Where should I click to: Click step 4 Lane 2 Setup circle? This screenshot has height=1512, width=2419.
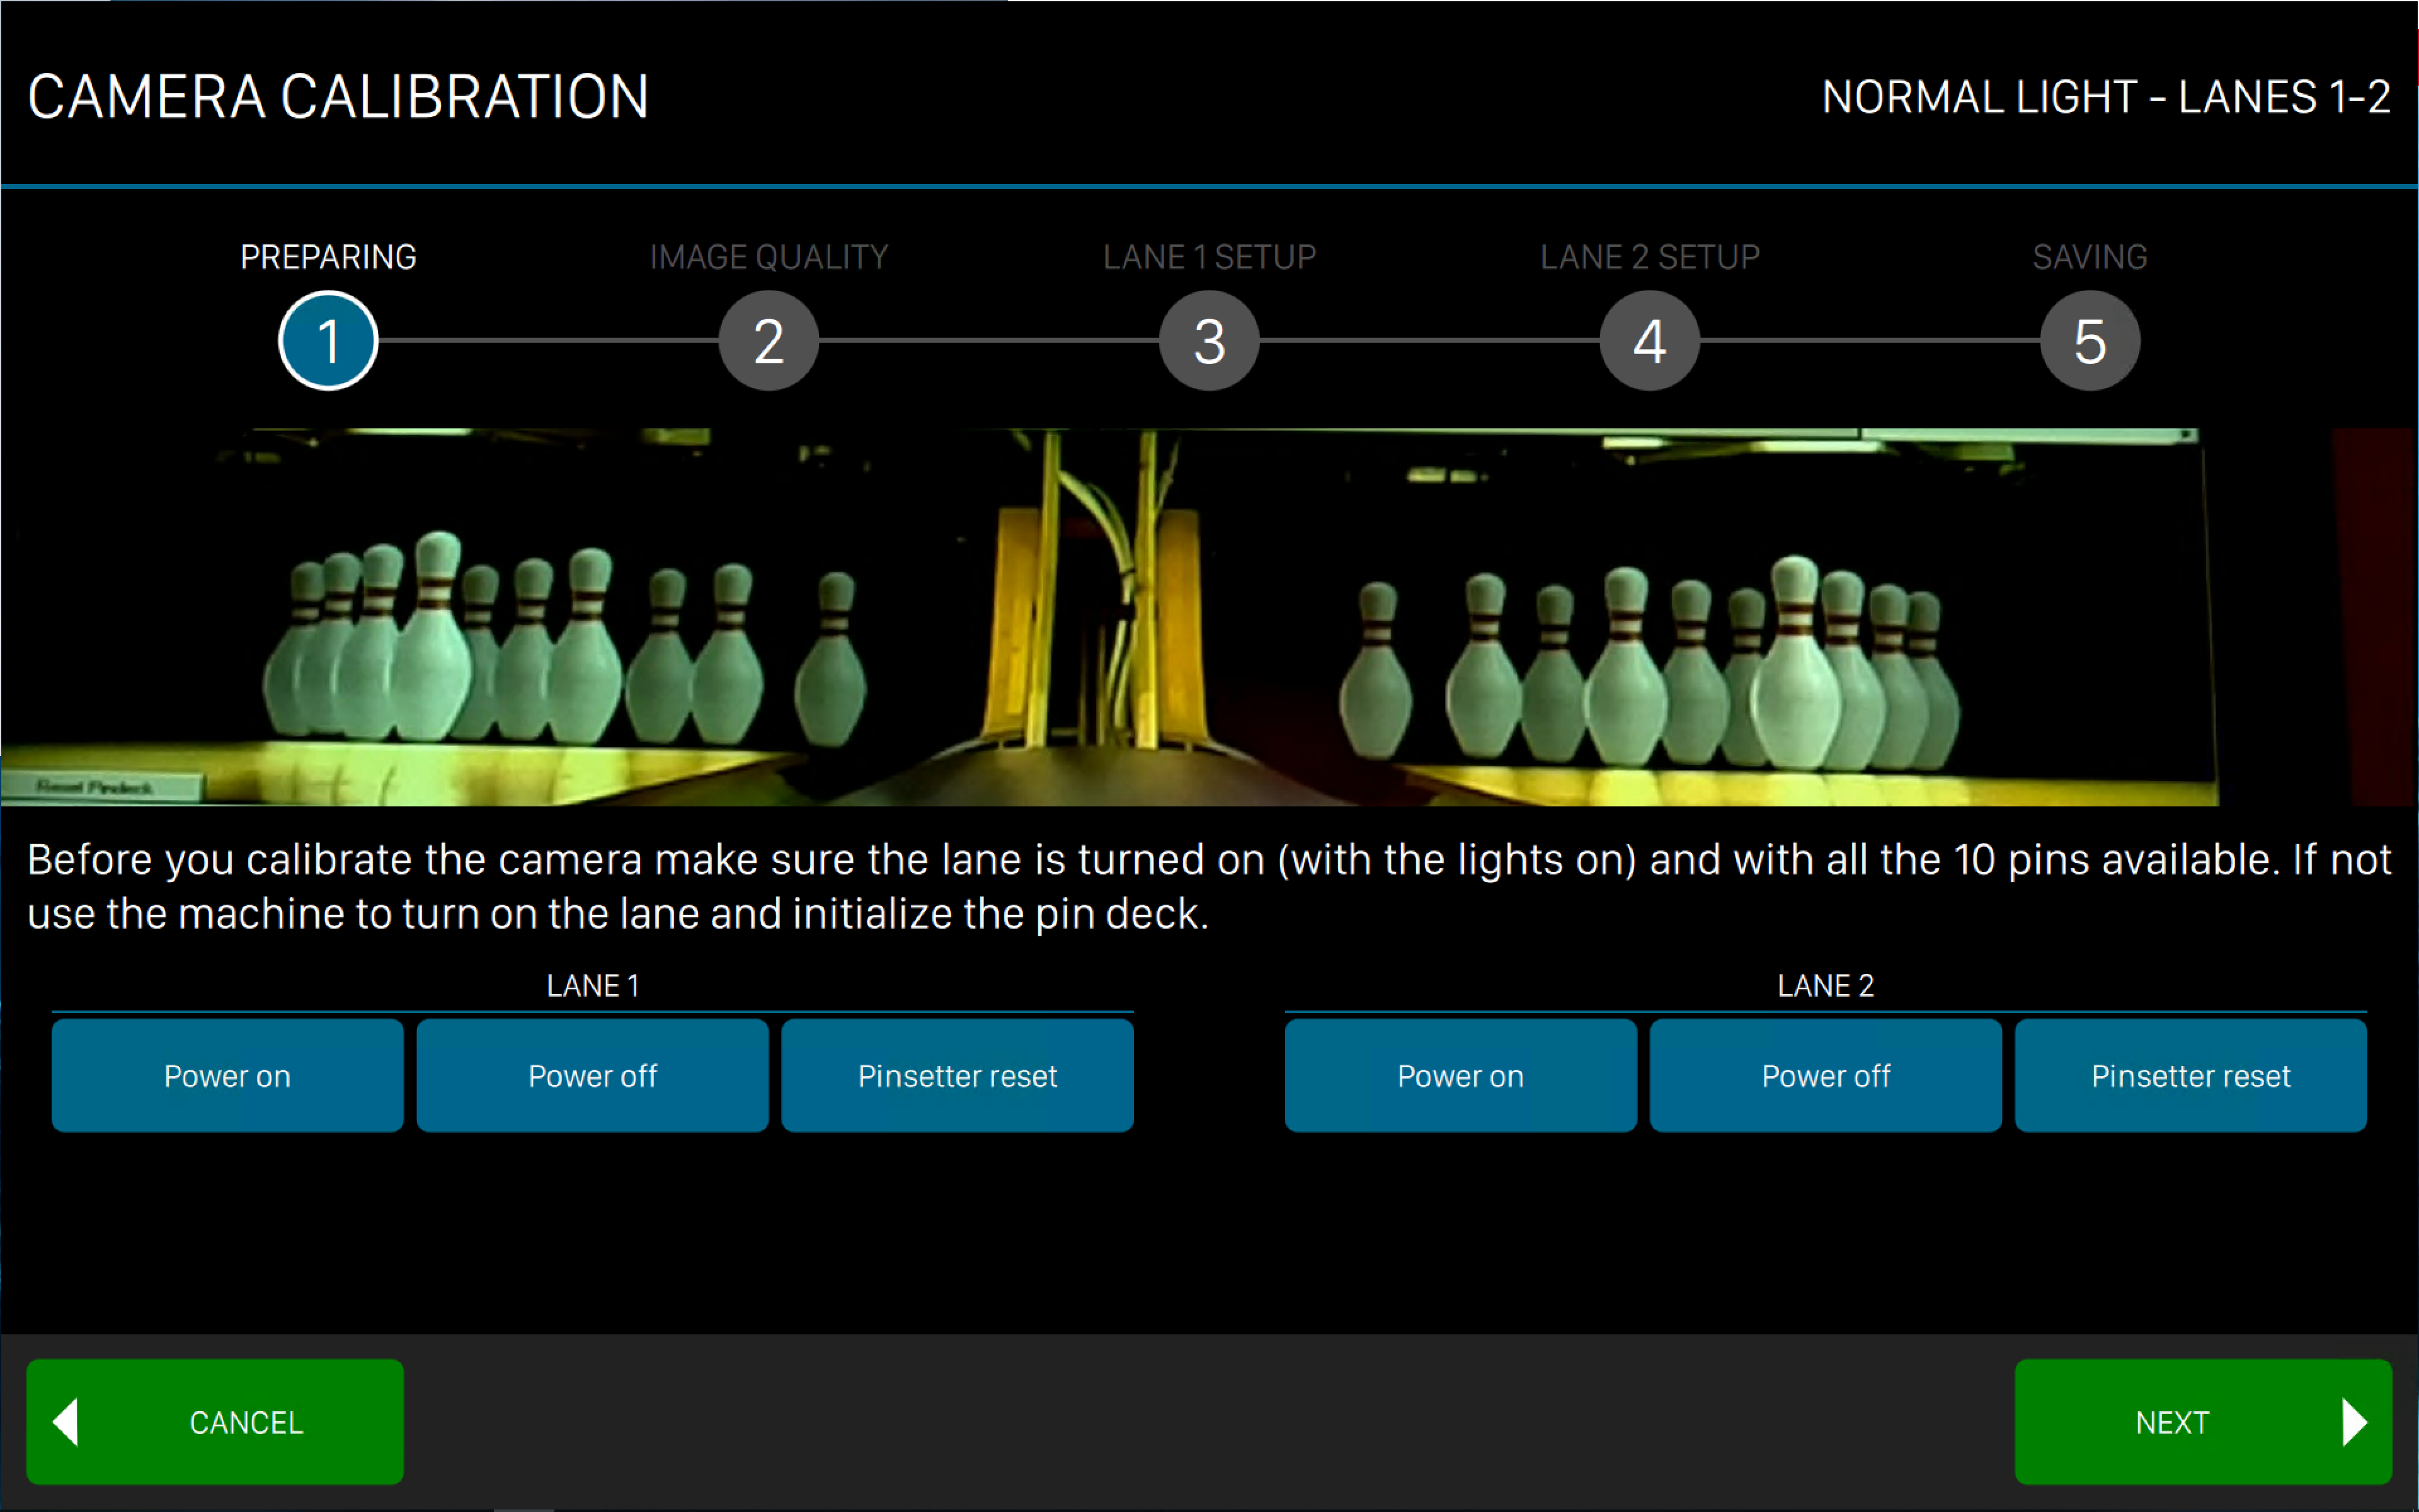point(1649,341)
